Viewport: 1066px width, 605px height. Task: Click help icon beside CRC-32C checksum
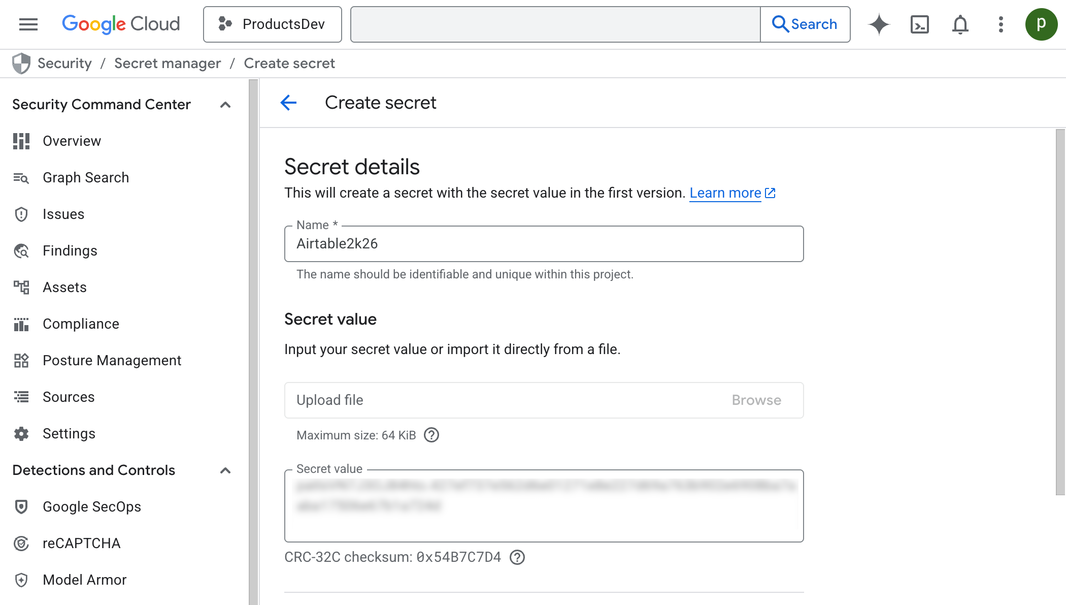pyautogui.click(x=517, y=557)
